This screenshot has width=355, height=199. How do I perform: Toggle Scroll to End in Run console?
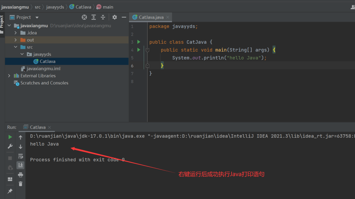tap(20, 165)
